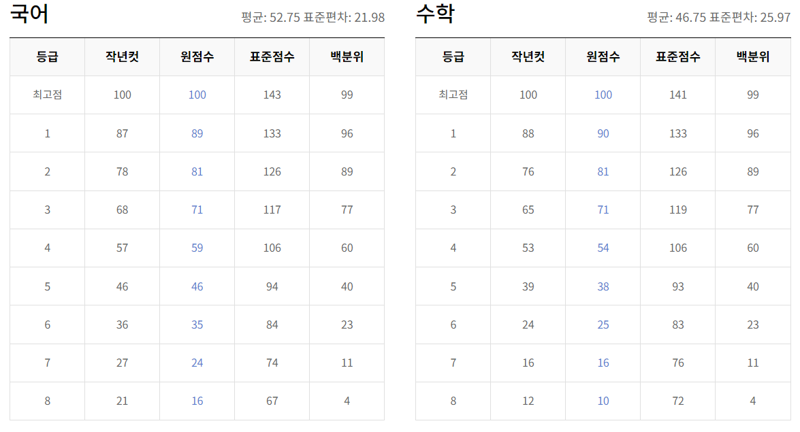The height and width of the screenshot is (432, 800).
Task: Select 국어 grade 4 last-year cut 57
Action: [122, 248]
